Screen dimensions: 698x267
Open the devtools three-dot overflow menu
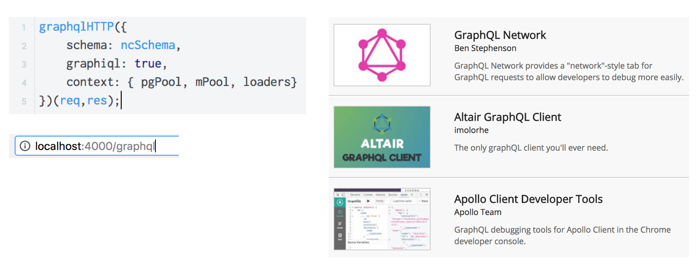421,195
